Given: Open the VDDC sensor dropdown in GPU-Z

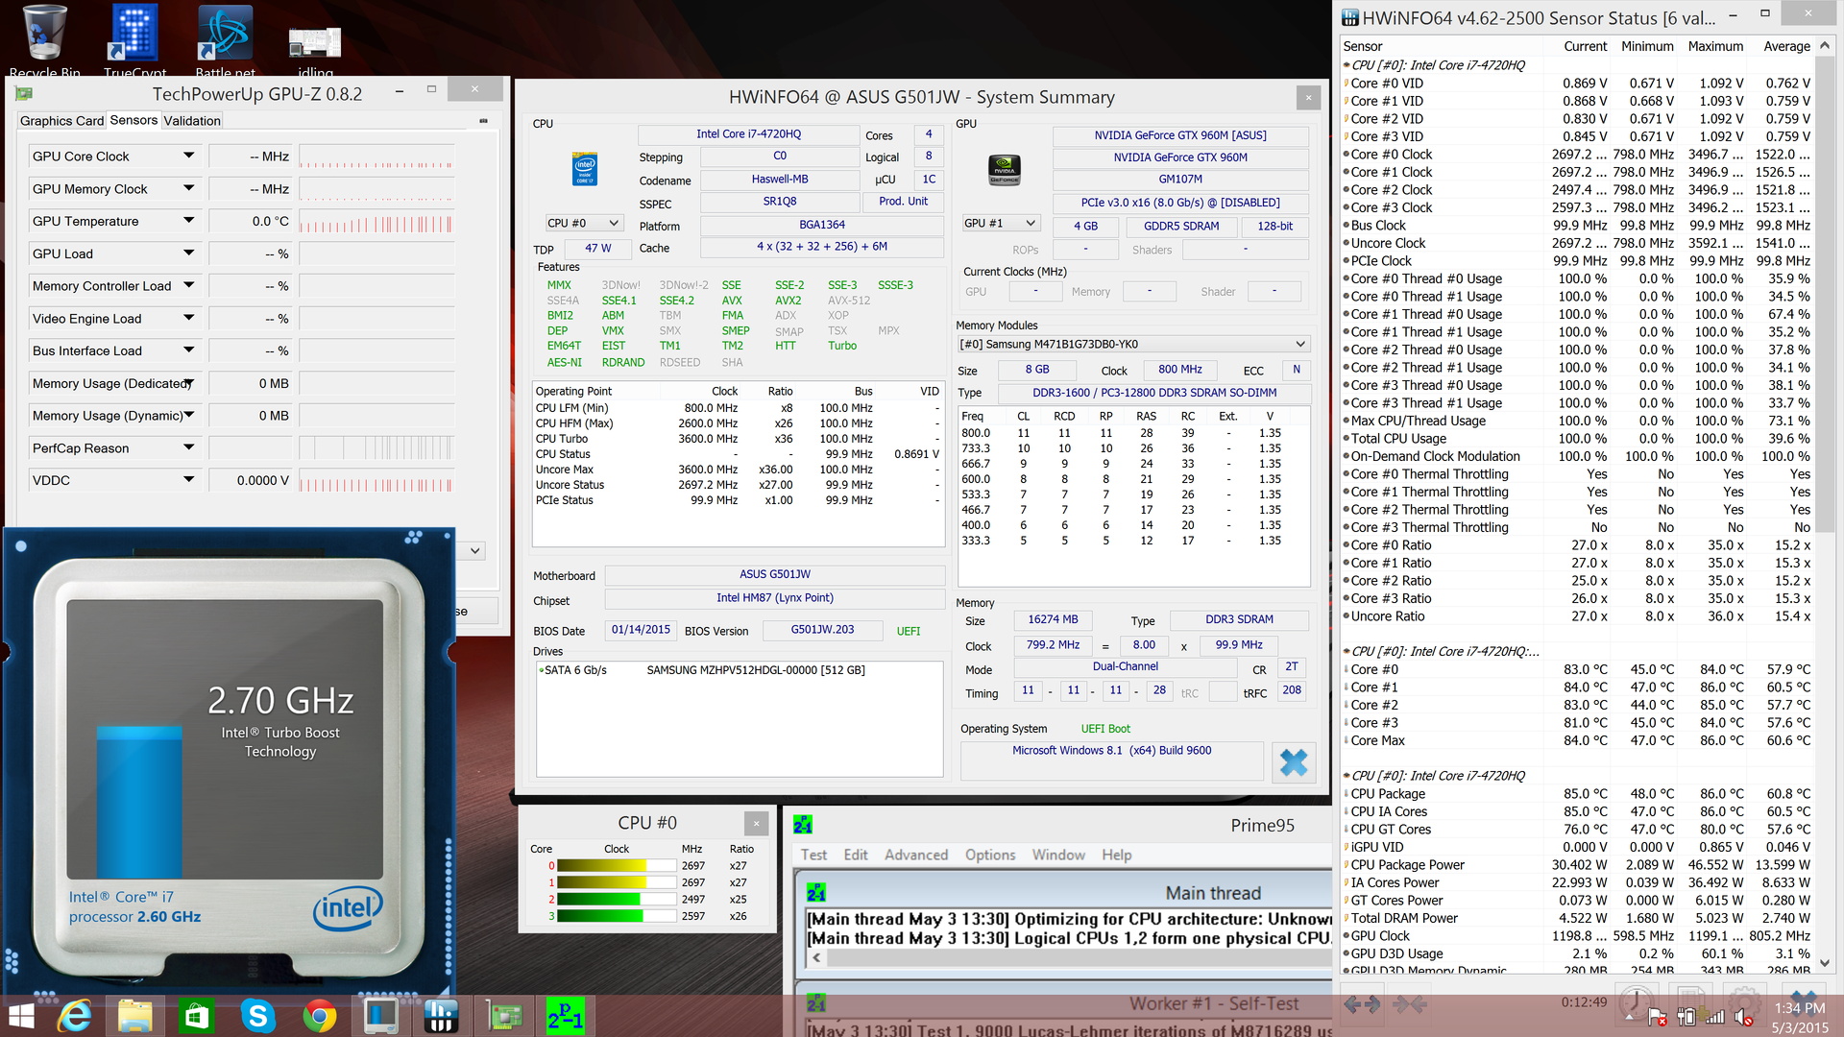Looking at the screenshot, I should coord(188,480).
